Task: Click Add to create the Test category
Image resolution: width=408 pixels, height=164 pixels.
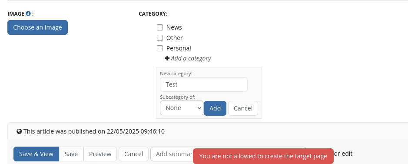Action: coord(215,108)
